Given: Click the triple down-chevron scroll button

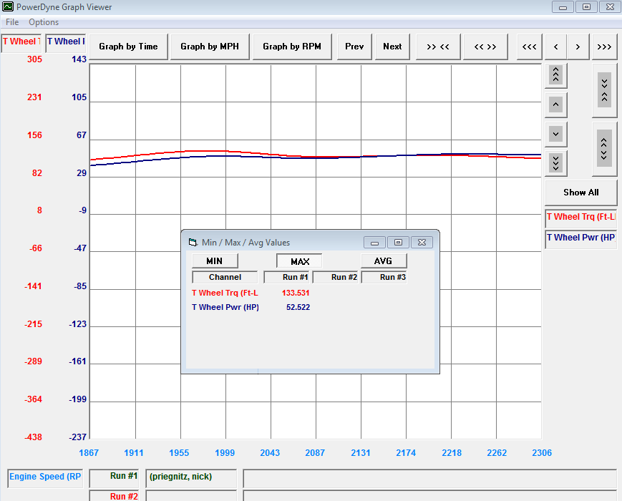Looking at the screenshot, I should [x=556, y=162].
